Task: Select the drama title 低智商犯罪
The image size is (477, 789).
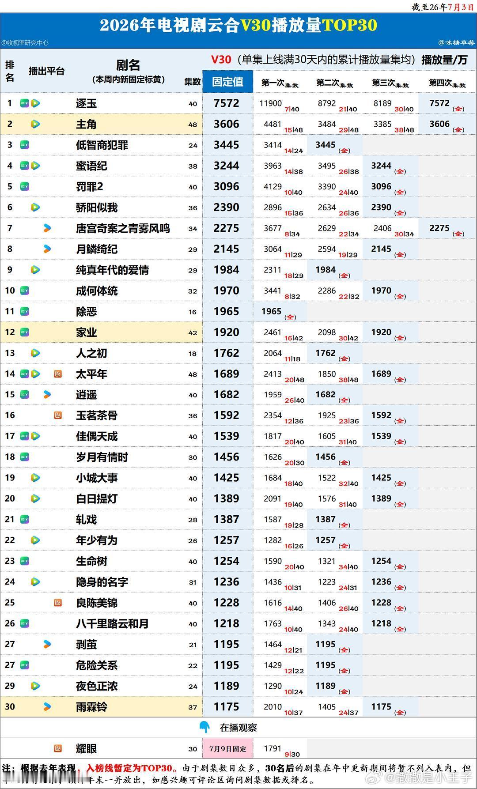Action: click(x=102, y=145)
